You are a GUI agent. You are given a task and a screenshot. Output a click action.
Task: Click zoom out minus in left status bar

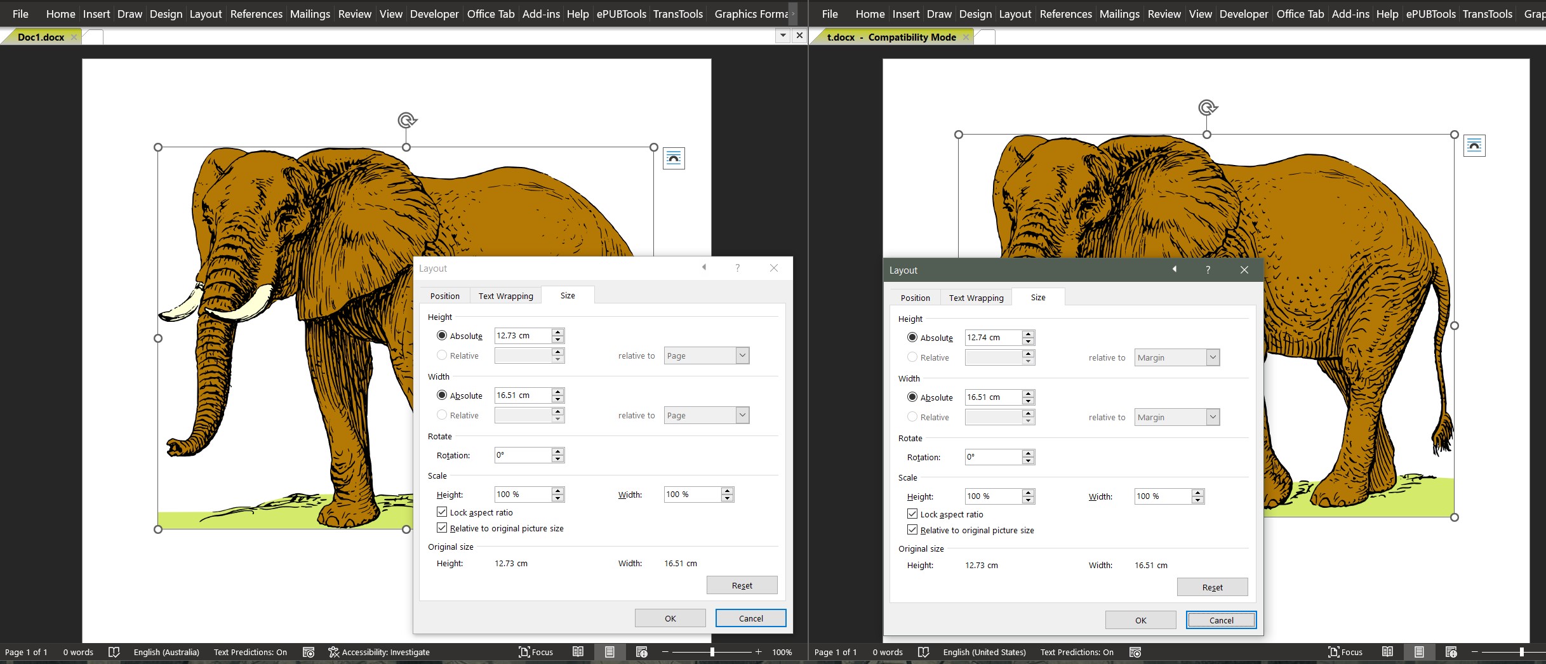click(x=665, y=652)
